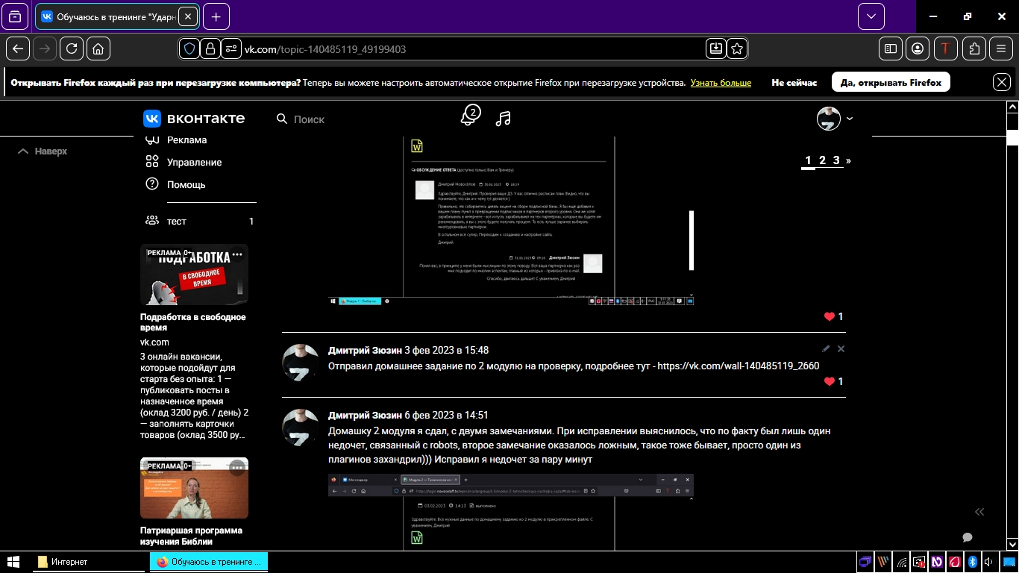Go to page 2 of the topic
The width and height of the screenshot is (1019, 573).
coord(822,160)
